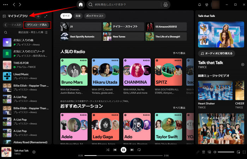Switch to audio mode button
This screenshot has height=159, width=247.
[x=217, y=53]
